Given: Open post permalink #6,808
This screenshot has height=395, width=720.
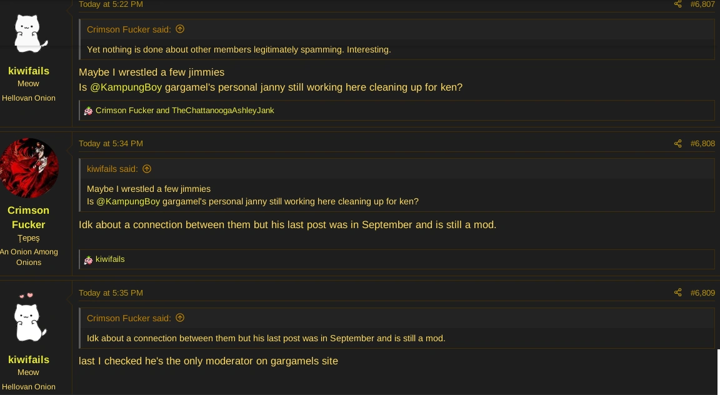Looking at the screenshot, I should tap(702, 144).
